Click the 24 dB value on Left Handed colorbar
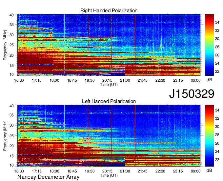 tap(217, 151)
